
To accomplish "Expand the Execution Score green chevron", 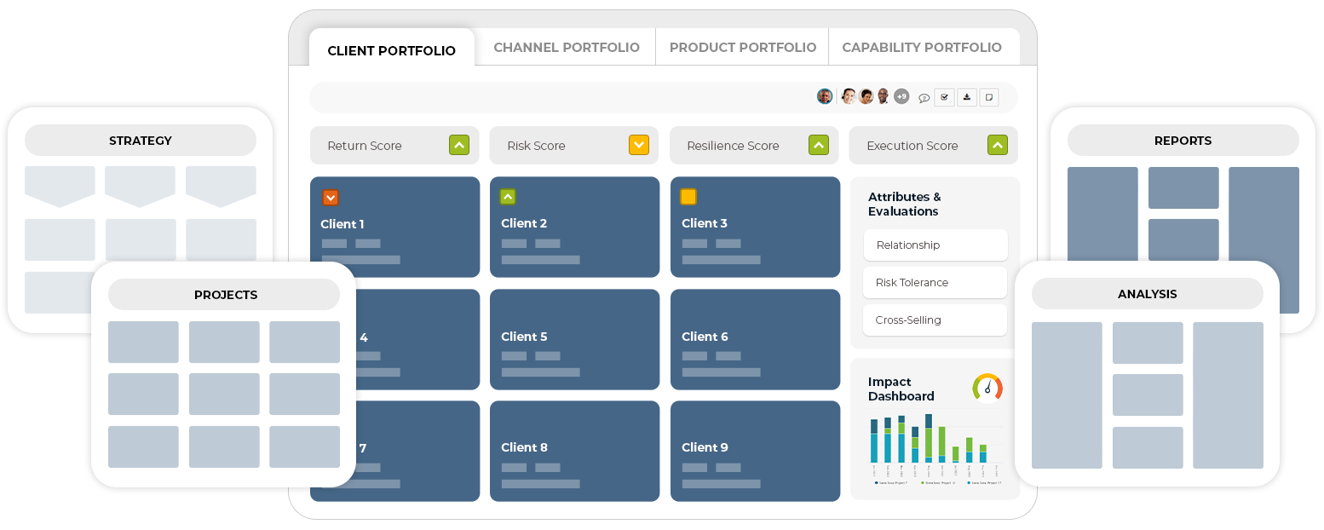I will click(998, 145).
